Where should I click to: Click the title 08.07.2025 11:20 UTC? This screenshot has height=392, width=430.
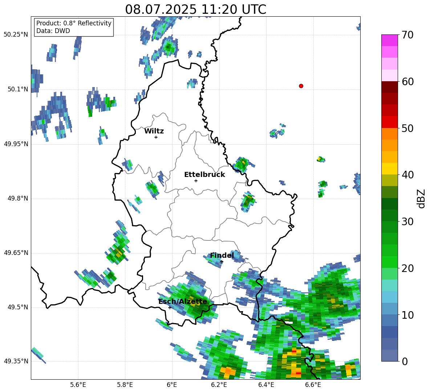[195, 9]
